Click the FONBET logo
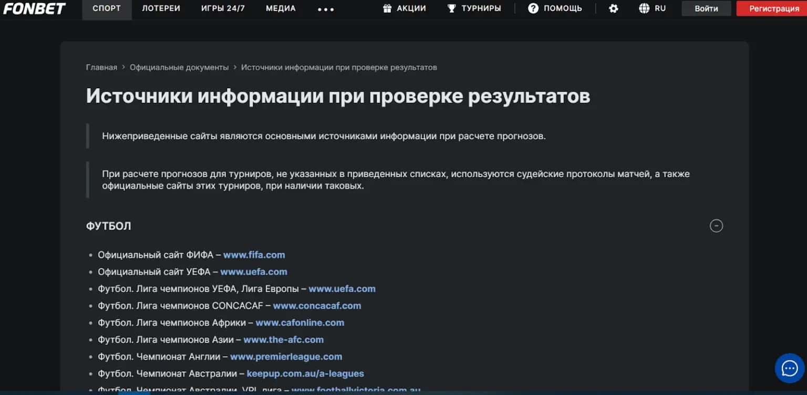This screenshot has height=395, width=807. (x=34, y=8)
